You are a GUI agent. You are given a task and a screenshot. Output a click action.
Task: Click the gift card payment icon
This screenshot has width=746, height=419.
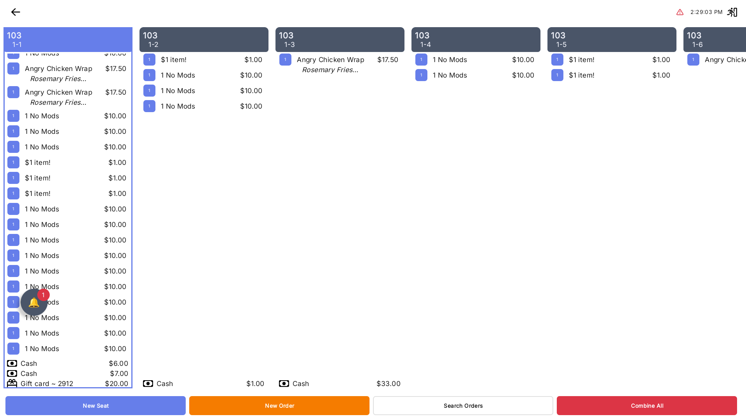click(x=12, y=383)
